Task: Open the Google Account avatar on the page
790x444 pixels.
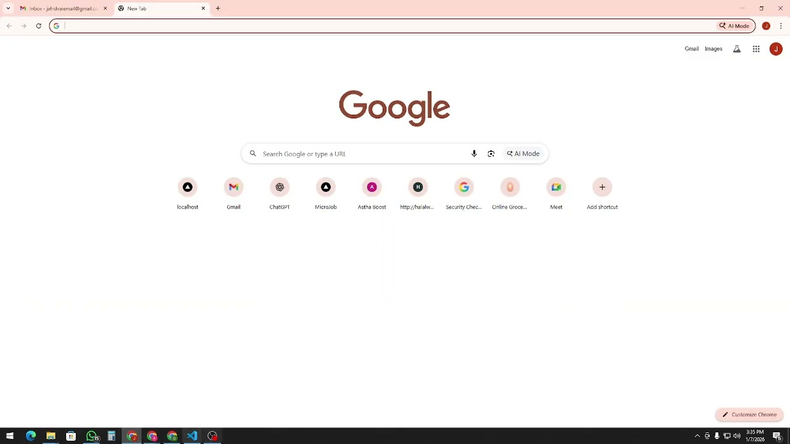Action: 776,49
